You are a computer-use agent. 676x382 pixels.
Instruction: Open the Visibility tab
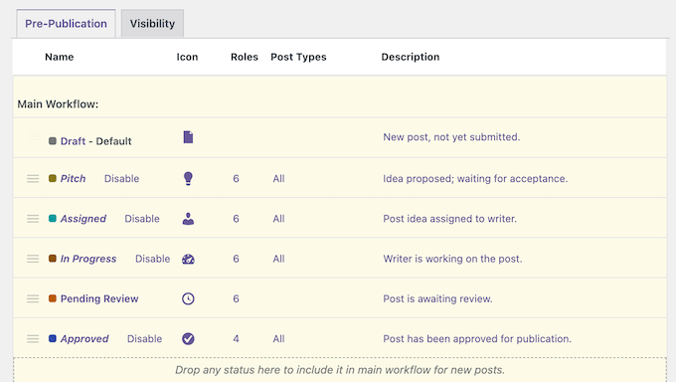click(x=152, y=23)
